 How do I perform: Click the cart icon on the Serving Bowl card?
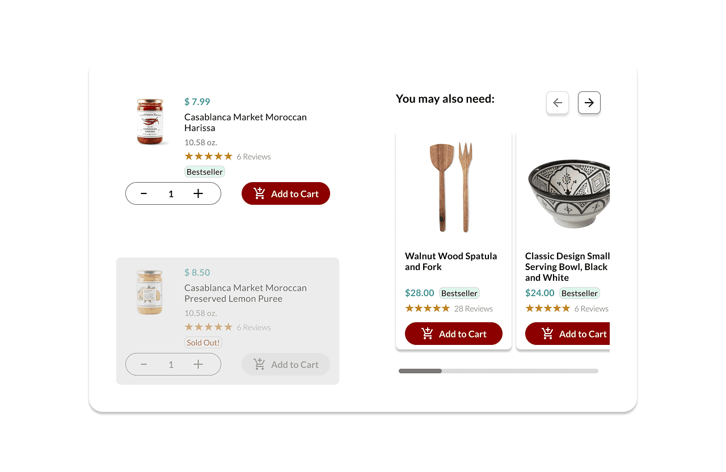tap(547, 334)
